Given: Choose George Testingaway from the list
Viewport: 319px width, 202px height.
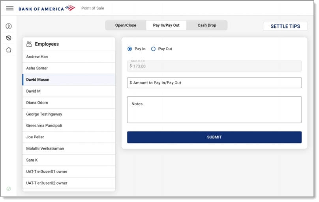Looking at the screenshot, I should [x=69, y=114].
